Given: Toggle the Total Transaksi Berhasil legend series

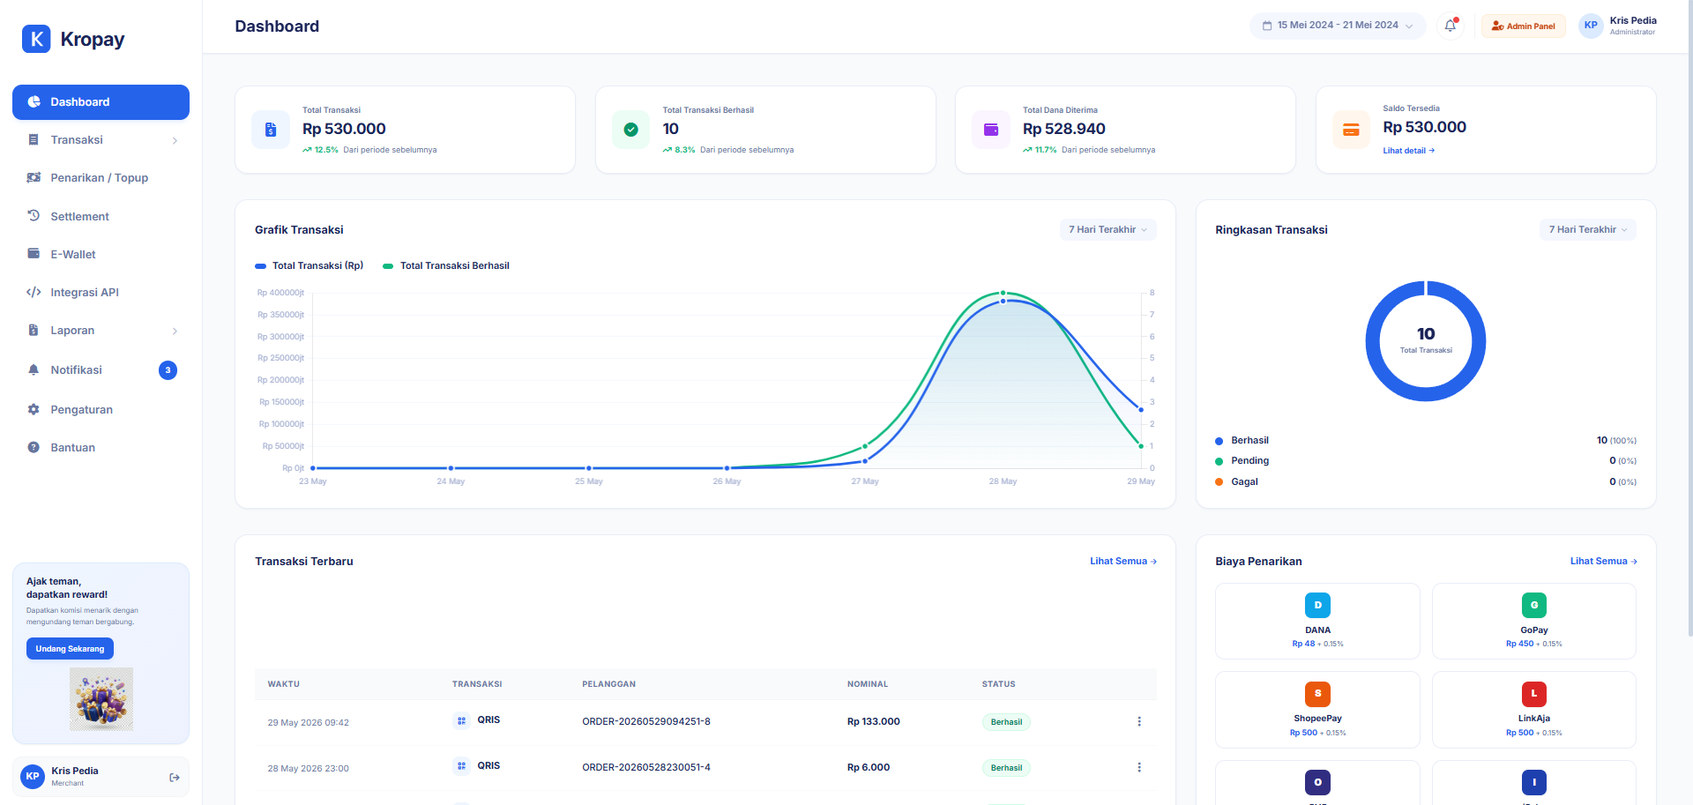Looking at the screenshot, I should [x=446, y=265].
